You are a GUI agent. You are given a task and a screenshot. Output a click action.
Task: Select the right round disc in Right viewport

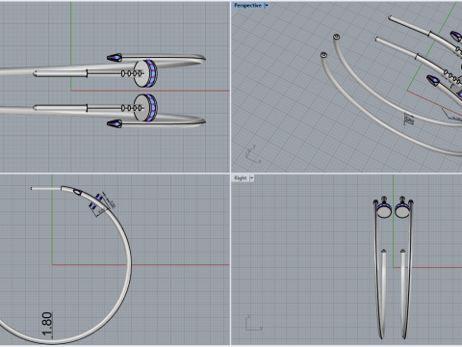(402, 212)
